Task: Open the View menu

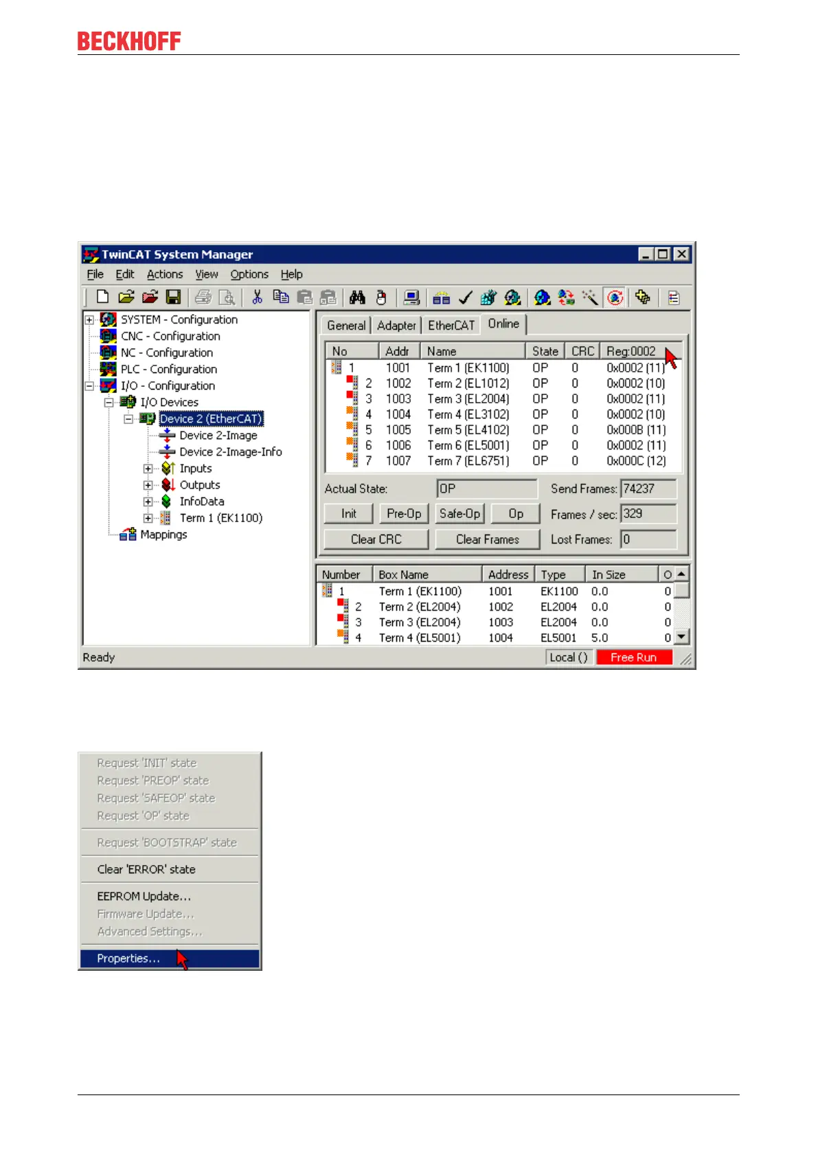Action: [x=206, y=274]
